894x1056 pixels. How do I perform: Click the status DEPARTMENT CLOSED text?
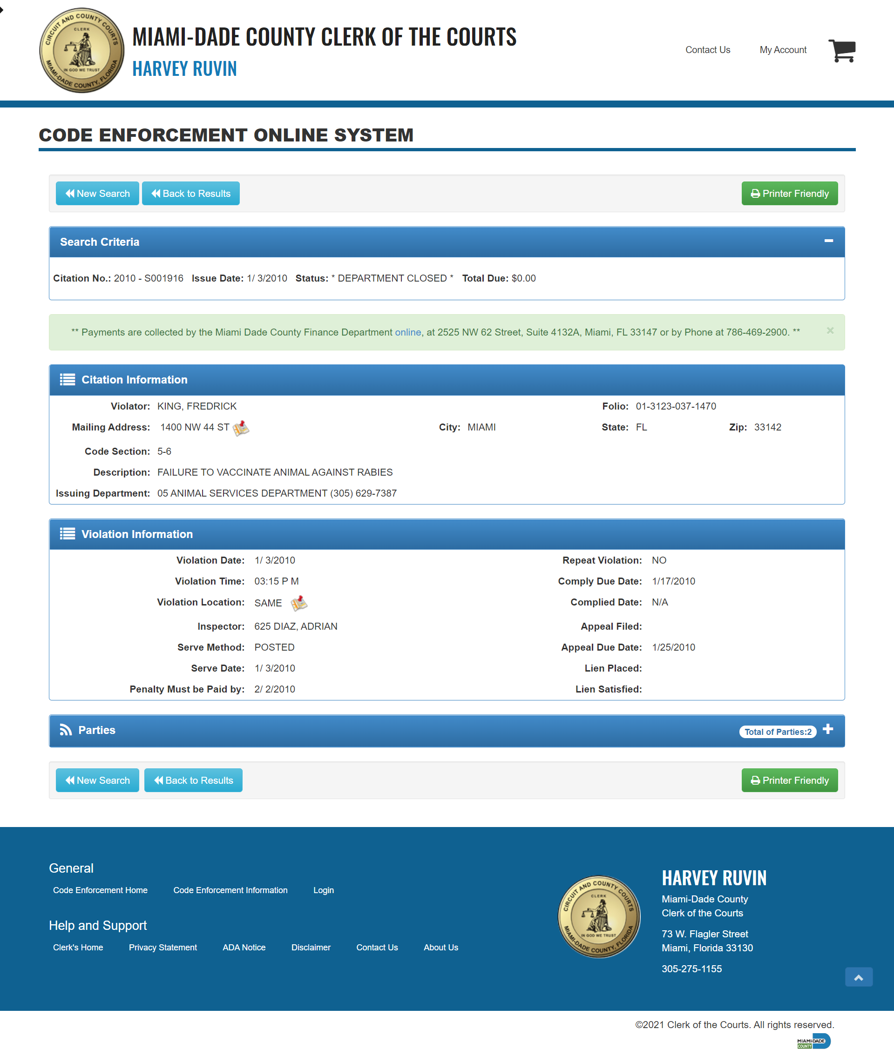click(392, 279)
